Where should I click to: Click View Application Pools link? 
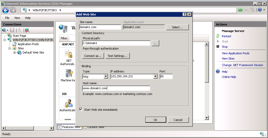coord(235,53)
